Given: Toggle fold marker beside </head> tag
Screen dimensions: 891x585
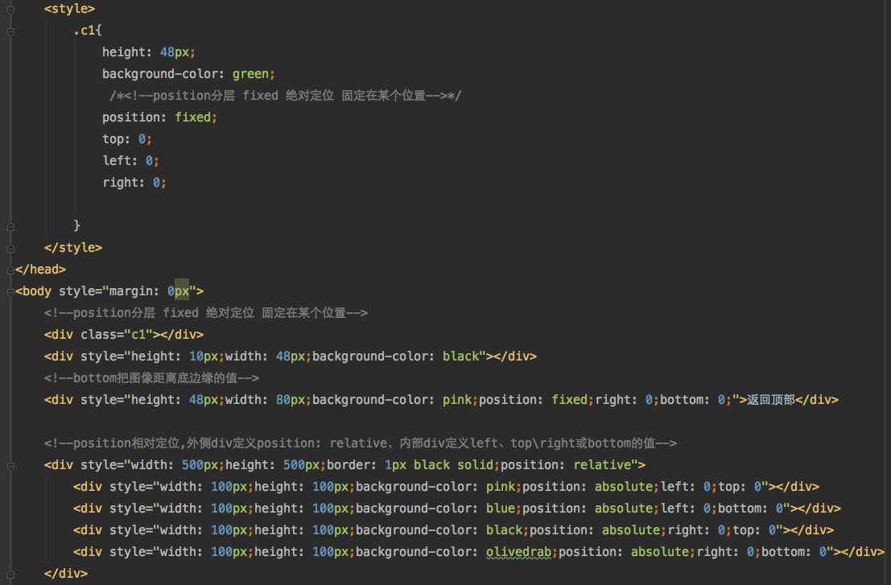Looking at the screenshot, I should coord(10,270).
